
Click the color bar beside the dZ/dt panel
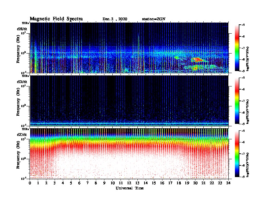point(237,154)
